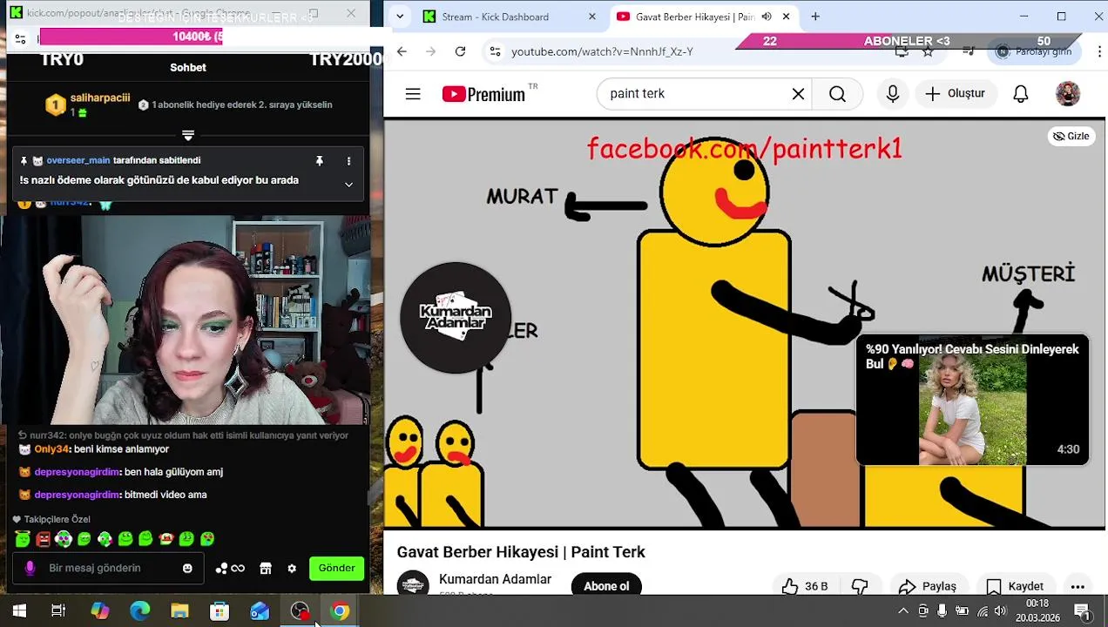Viewport: 1108px width, 627px height.
Task: Click the Oluştur create button
Action: tap(955, 94)
